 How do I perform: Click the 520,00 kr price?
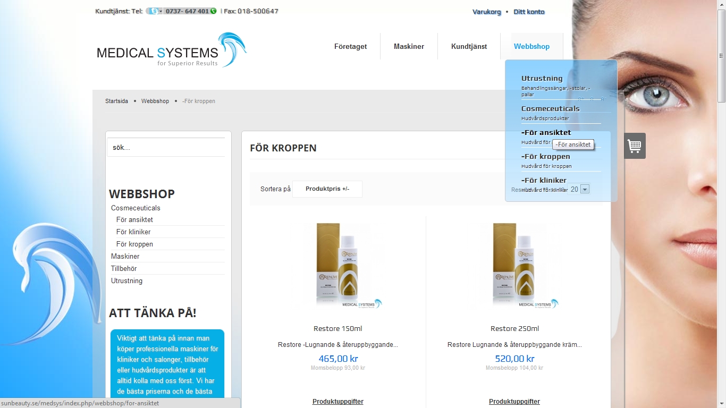514,359
